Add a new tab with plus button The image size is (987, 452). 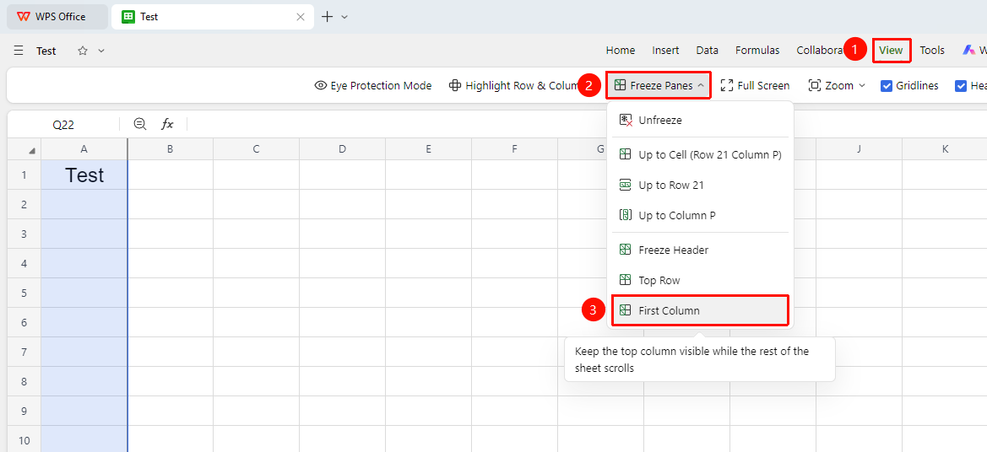click(327, 17)
